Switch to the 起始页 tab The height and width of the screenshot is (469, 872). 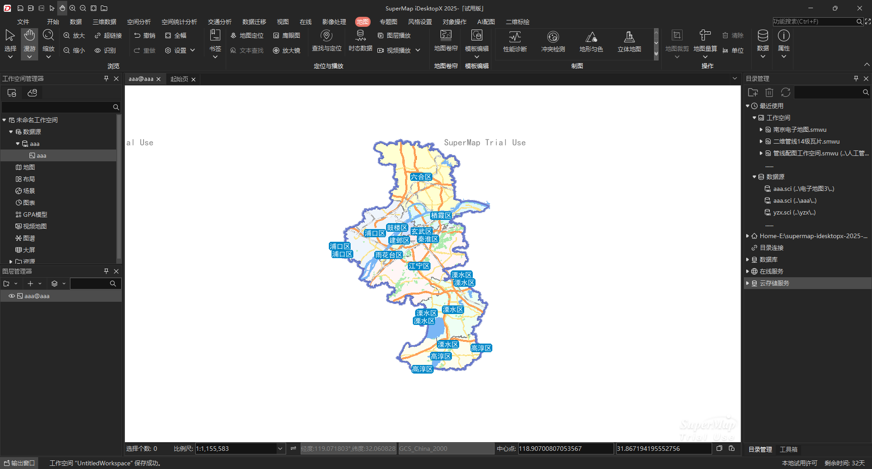coord(179,79)
